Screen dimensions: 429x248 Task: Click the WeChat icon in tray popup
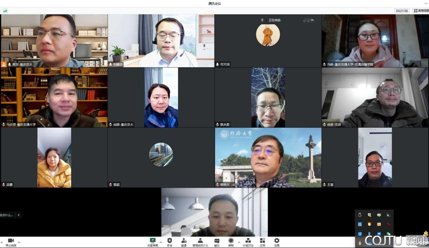388,234
